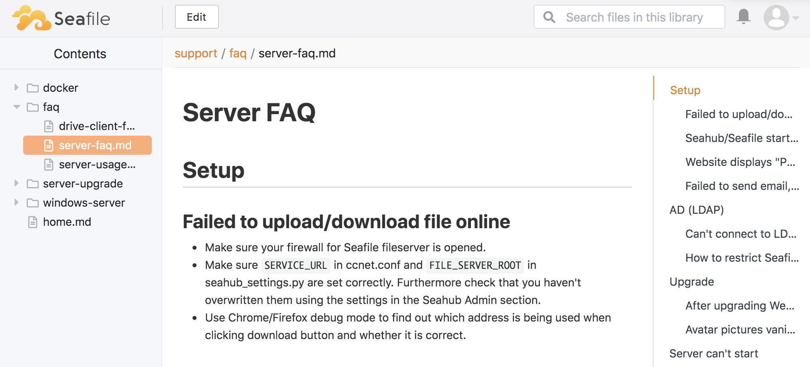The image size is (810, 367).
Task: Click the windows-server folder icon
Action: click(33, 203)
